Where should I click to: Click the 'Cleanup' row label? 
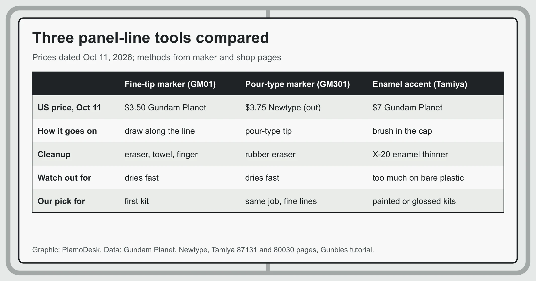pos(54,154)
